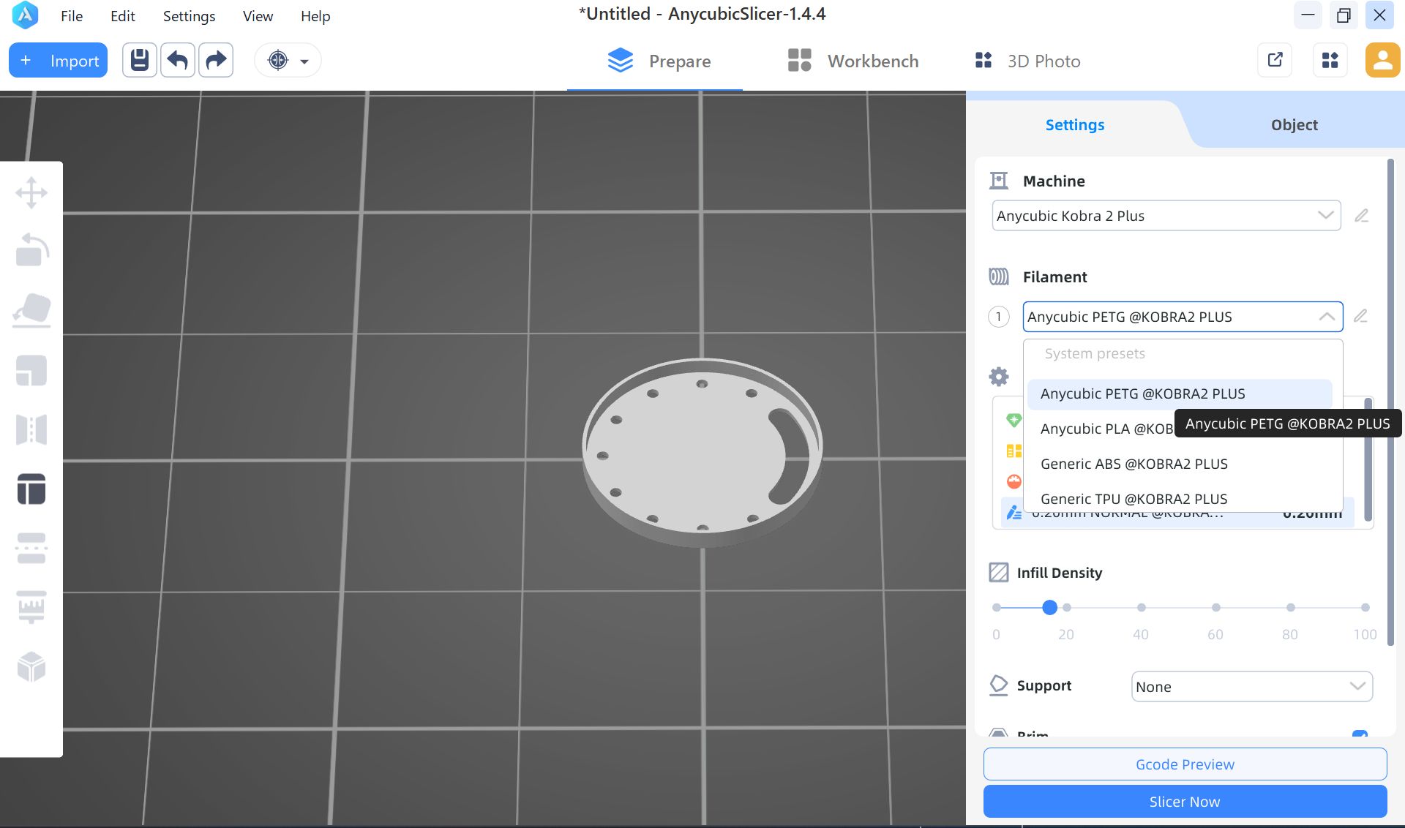This screenshot has height=828, width=1405.
Task: Open the user account icon
Action: (1382, 60)
